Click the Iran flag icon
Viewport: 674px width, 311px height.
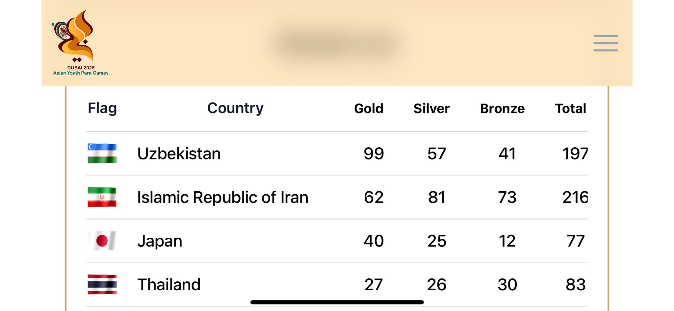point(102,197)
